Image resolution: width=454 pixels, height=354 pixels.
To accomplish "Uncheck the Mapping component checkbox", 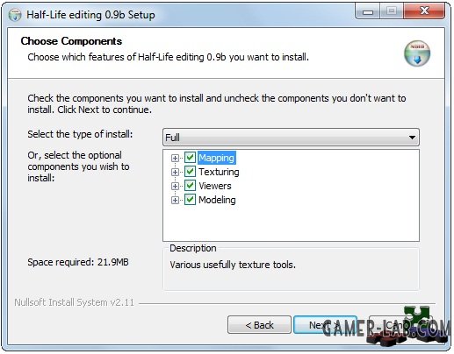I will click(190, 158).
